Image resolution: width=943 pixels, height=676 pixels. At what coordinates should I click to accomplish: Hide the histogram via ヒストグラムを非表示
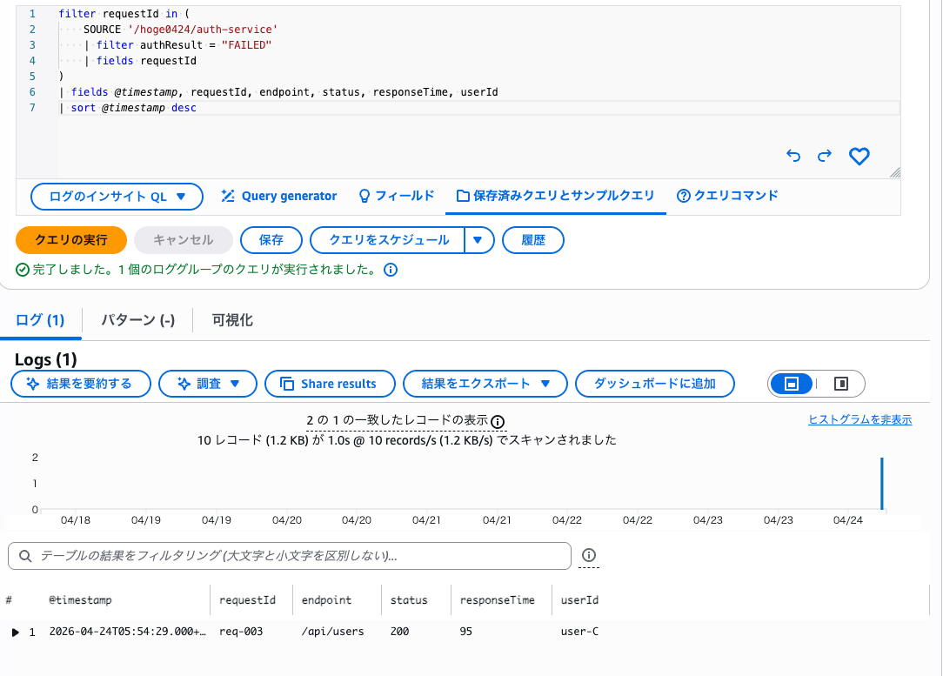pos(859,419)
